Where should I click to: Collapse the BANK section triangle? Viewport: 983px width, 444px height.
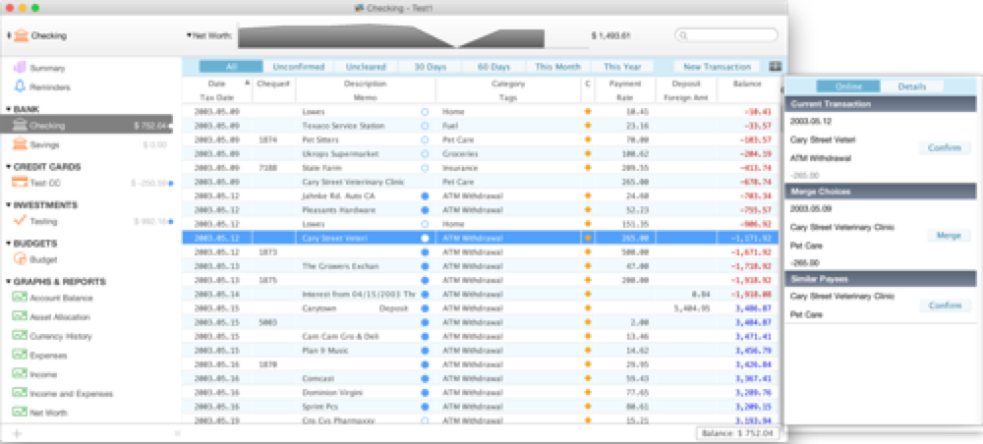pos(8,109)
